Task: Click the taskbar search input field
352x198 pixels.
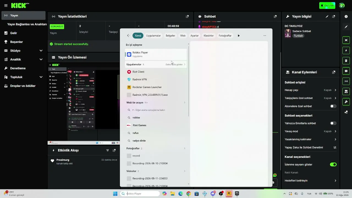Action: tap(140, 194)
